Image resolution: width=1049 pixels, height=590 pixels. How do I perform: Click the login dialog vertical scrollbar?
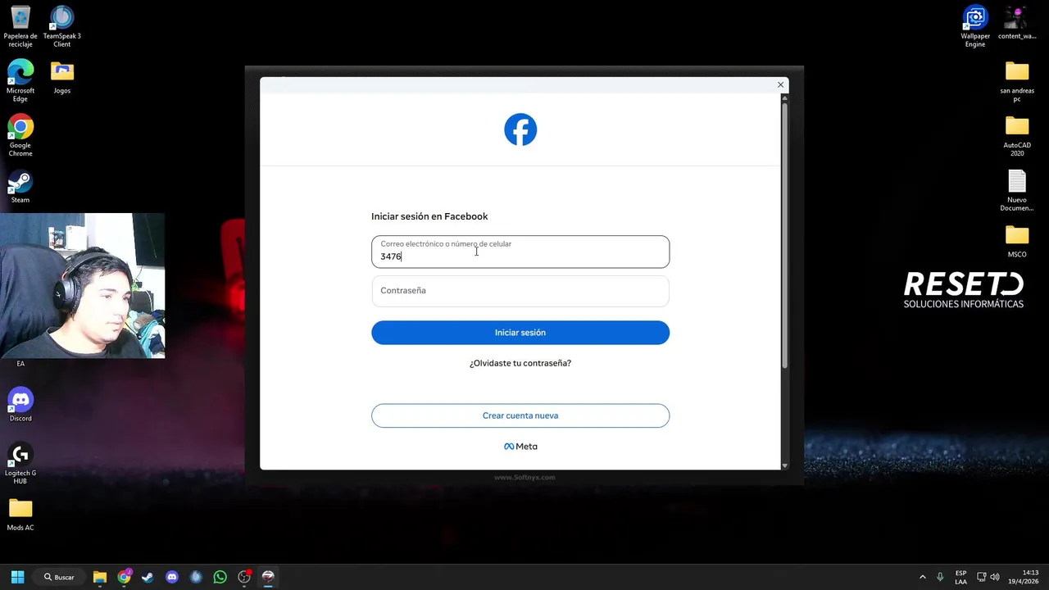(784, 235)
